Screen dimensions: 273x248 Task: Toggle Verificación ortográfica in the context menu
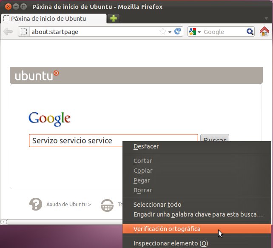(197, 229)
